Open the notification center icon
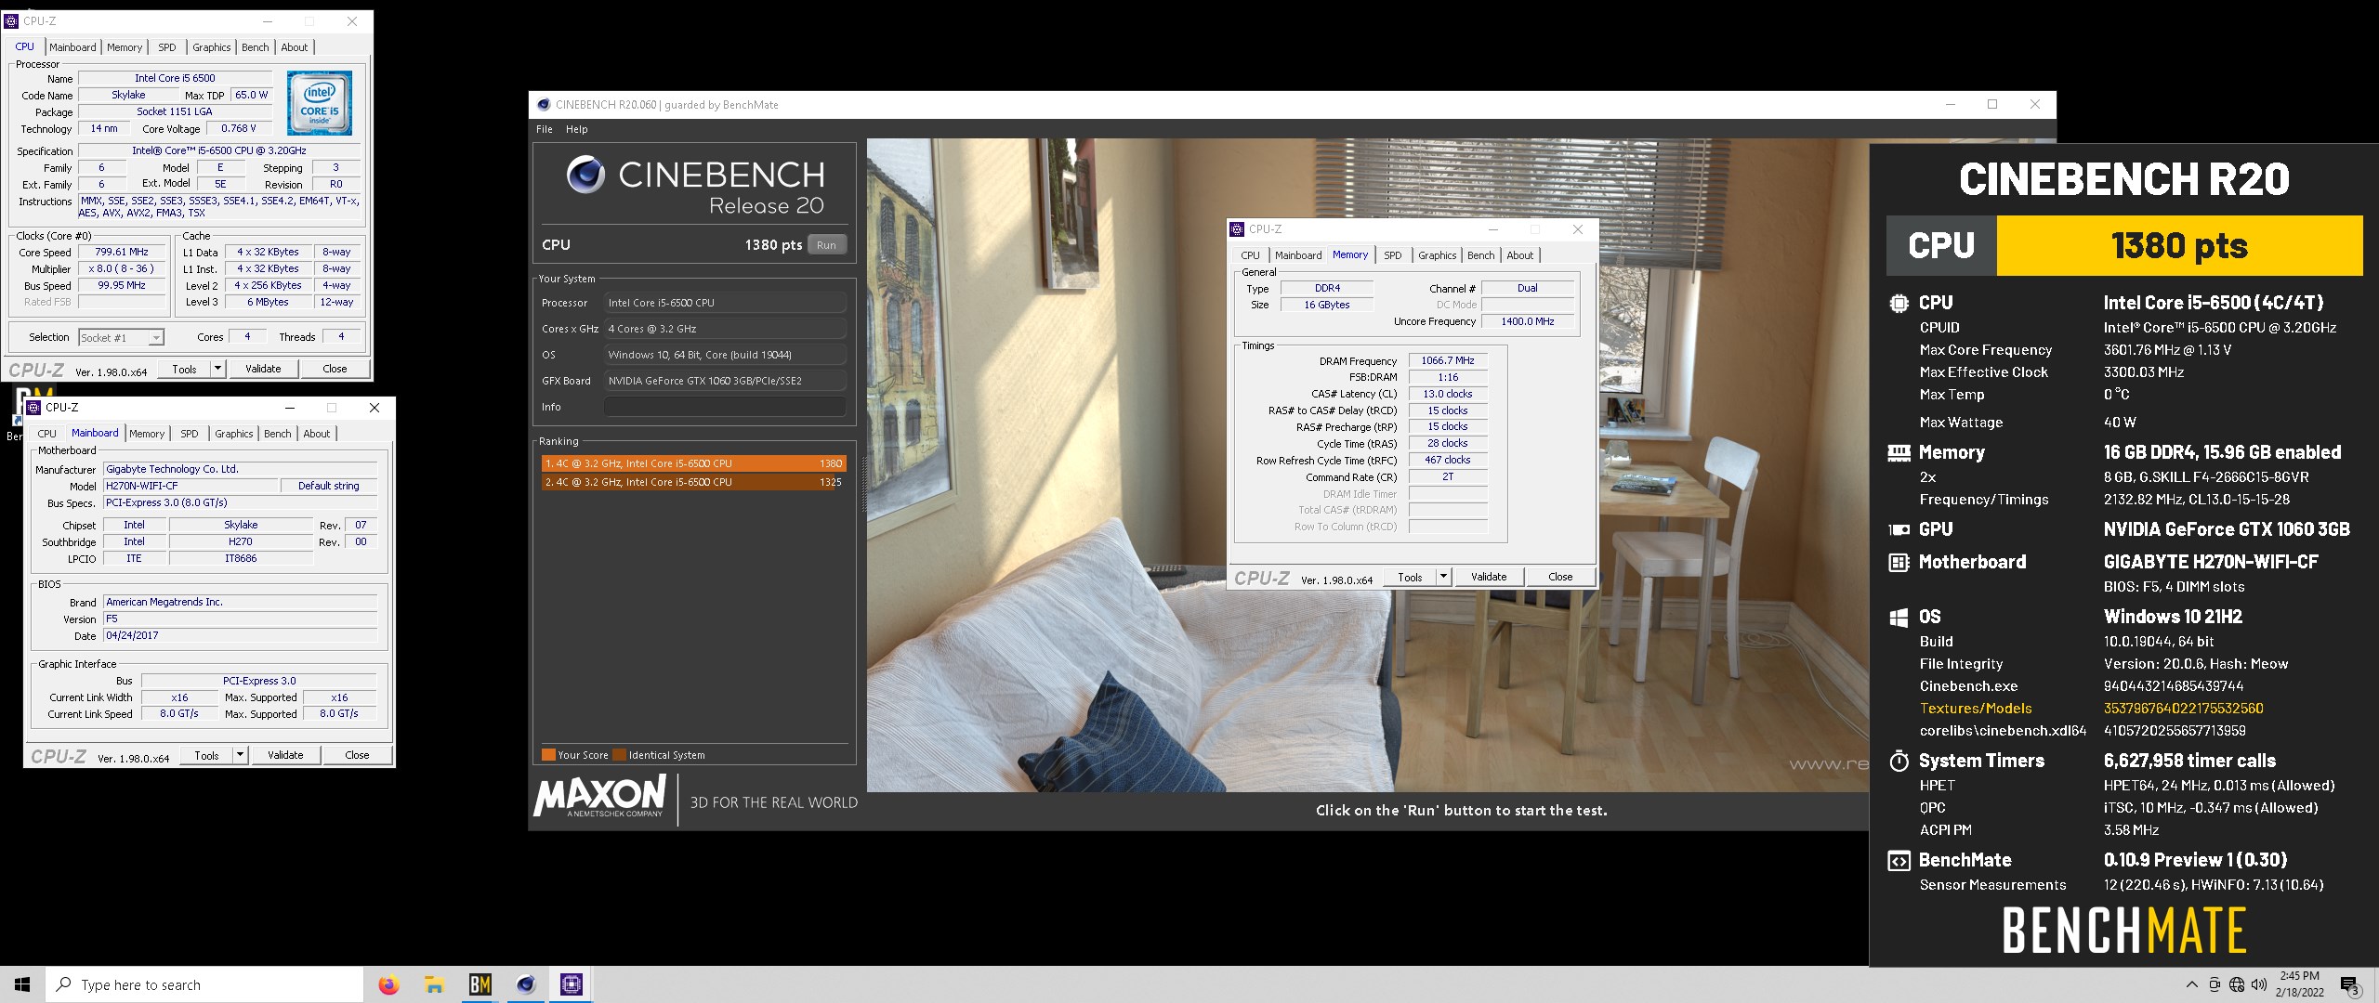The height and width of the screenshot is (1003, 2379). (x=2350, y=985)
